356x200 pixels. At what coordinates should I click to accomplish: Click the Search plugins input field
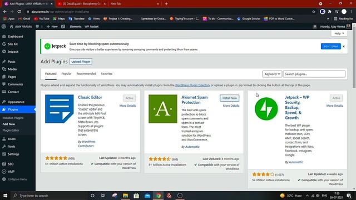tap(314, 74)
